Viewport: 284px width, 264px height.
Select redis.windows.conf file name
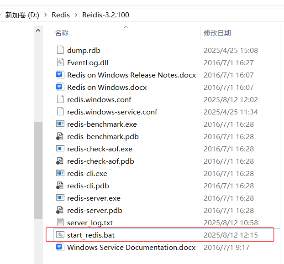[x=99, y=100]
